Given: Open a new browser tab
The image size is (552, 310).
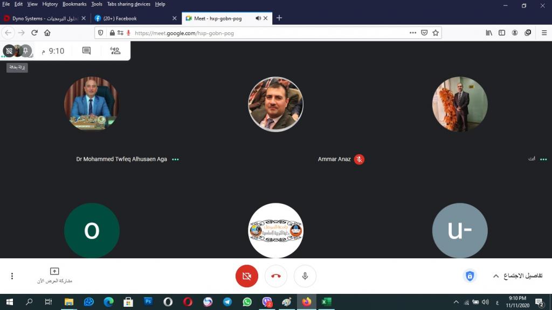Looking at the screenshot, I should (279, 18).
